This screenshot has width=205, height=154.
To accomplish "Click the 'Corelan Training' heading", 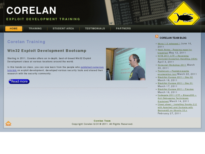I will point(26,42).
